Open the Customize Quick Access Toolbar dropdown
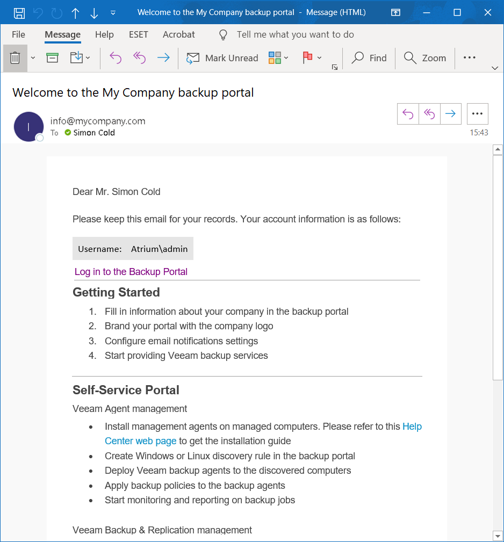This screenshot has height=542, width=504. coord(113,13)
